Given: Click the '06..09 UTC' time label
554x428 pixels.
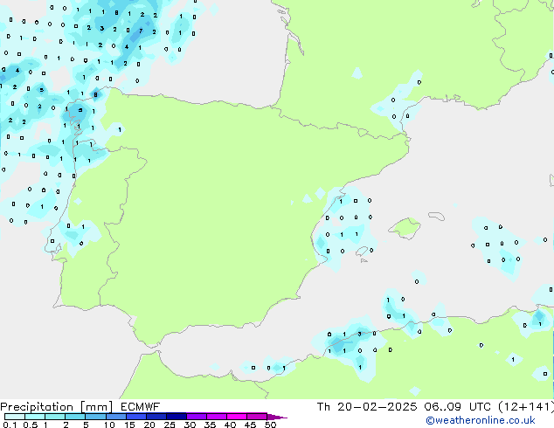Looking at the screenshot, I should 458,407.
